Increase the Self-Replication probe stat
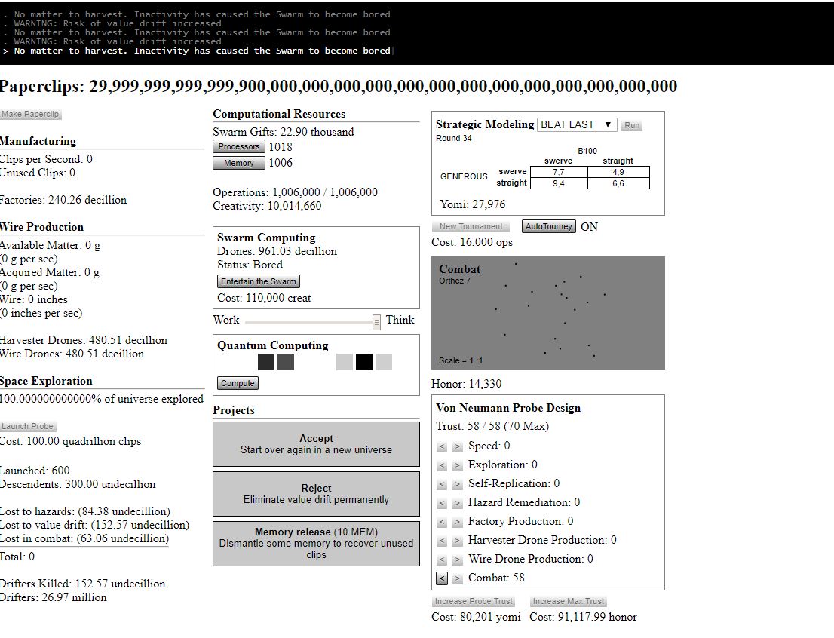The width and height of the screenshot is (834, 638). [457, 484]
